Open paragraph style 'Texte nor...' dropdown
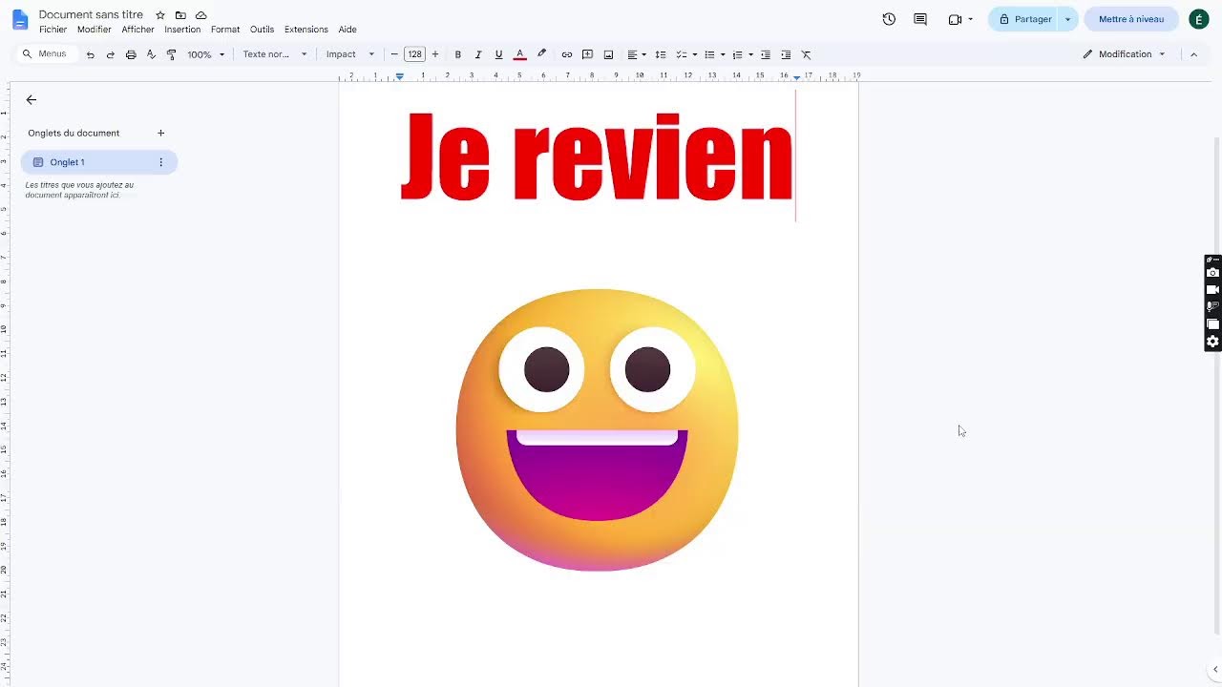The height and width of the screenshot is (687, 1222). click(x=275, y=54)
